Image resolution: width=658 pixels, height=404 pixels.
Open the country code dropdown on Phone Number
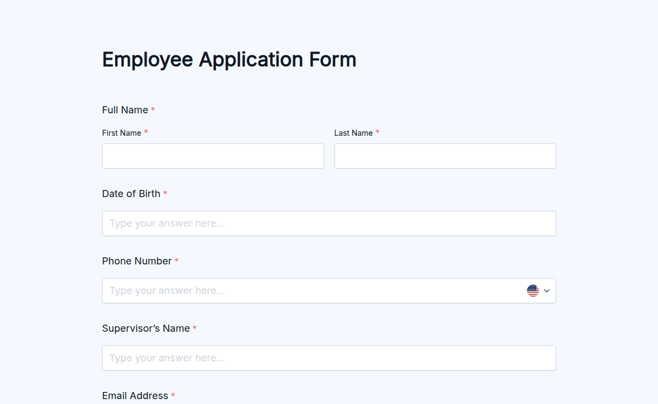539,291
